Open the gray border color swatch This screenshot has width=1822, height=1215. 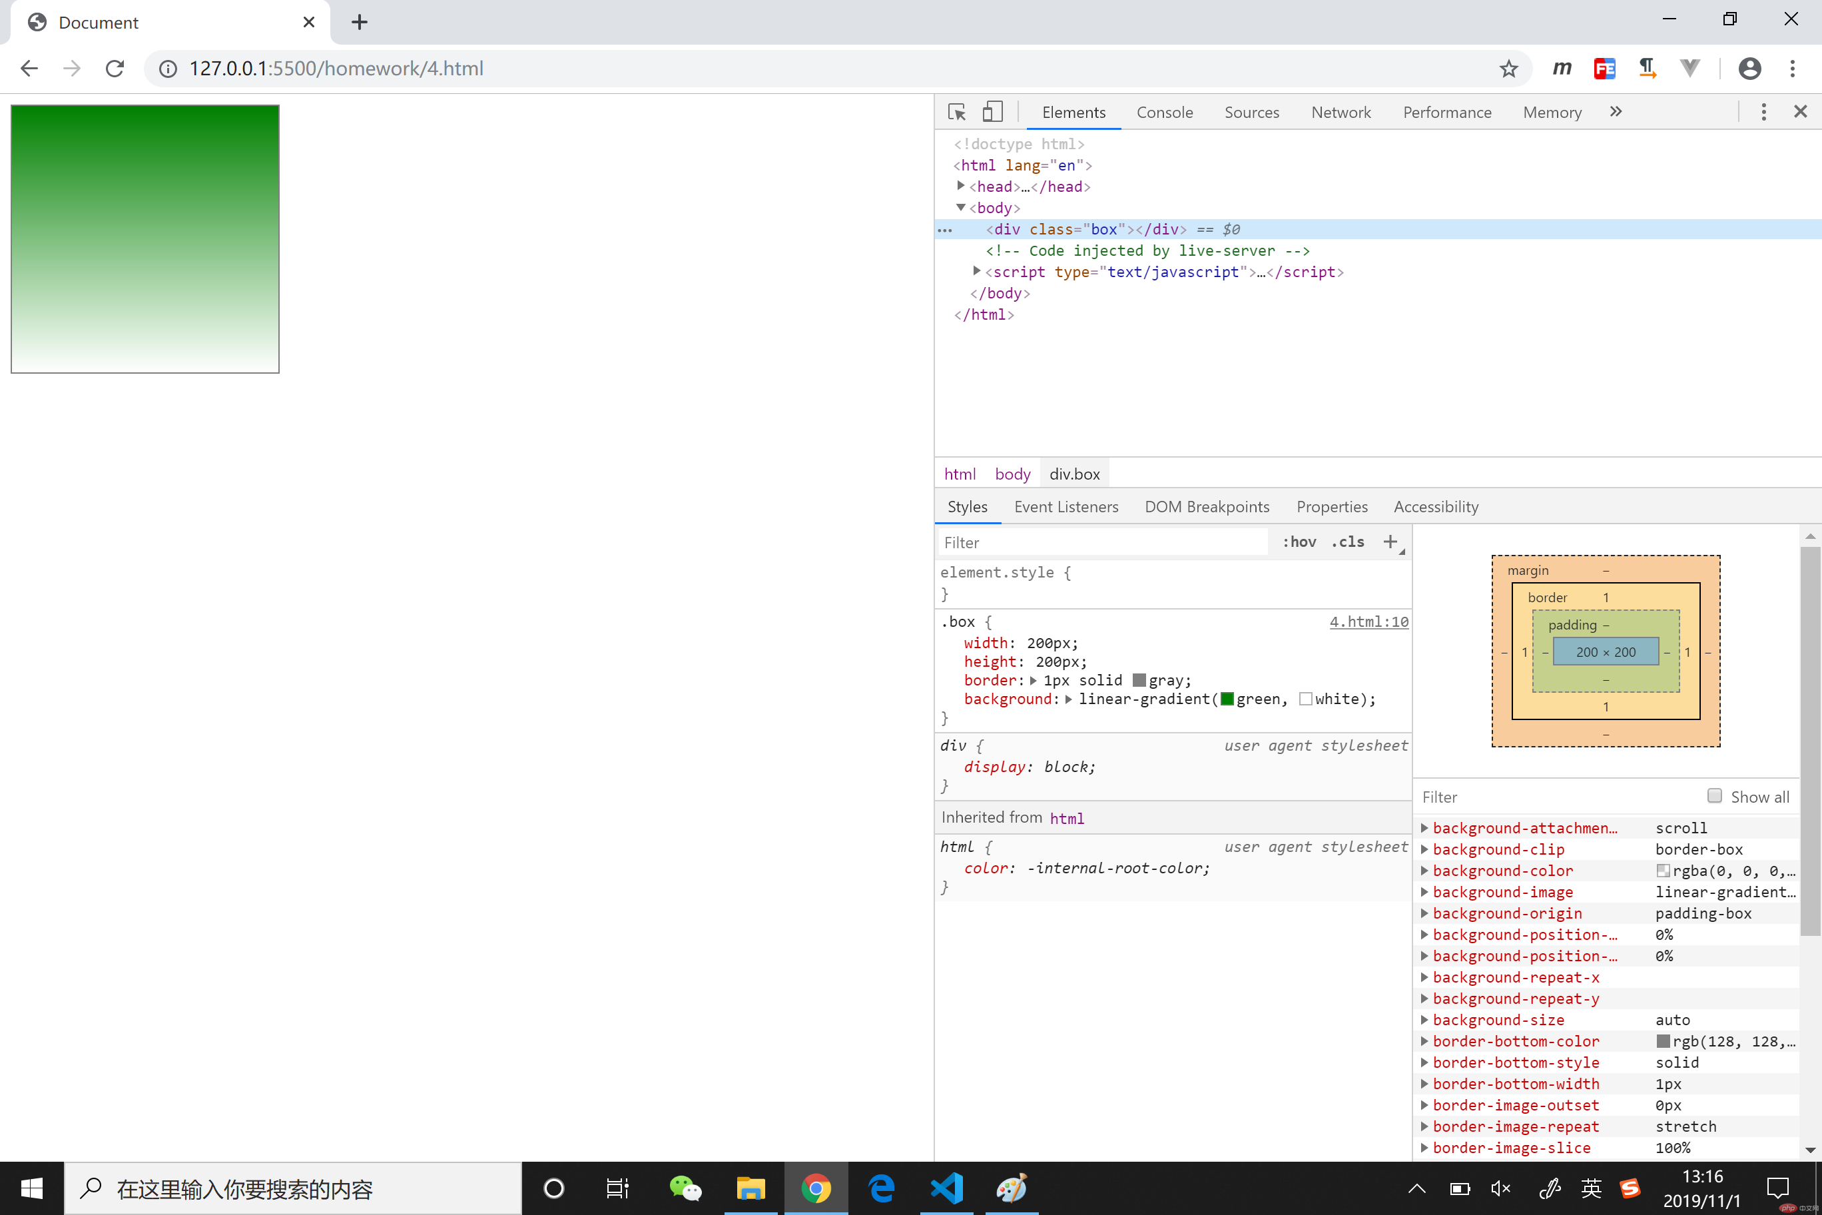(x=1139, y=680)
